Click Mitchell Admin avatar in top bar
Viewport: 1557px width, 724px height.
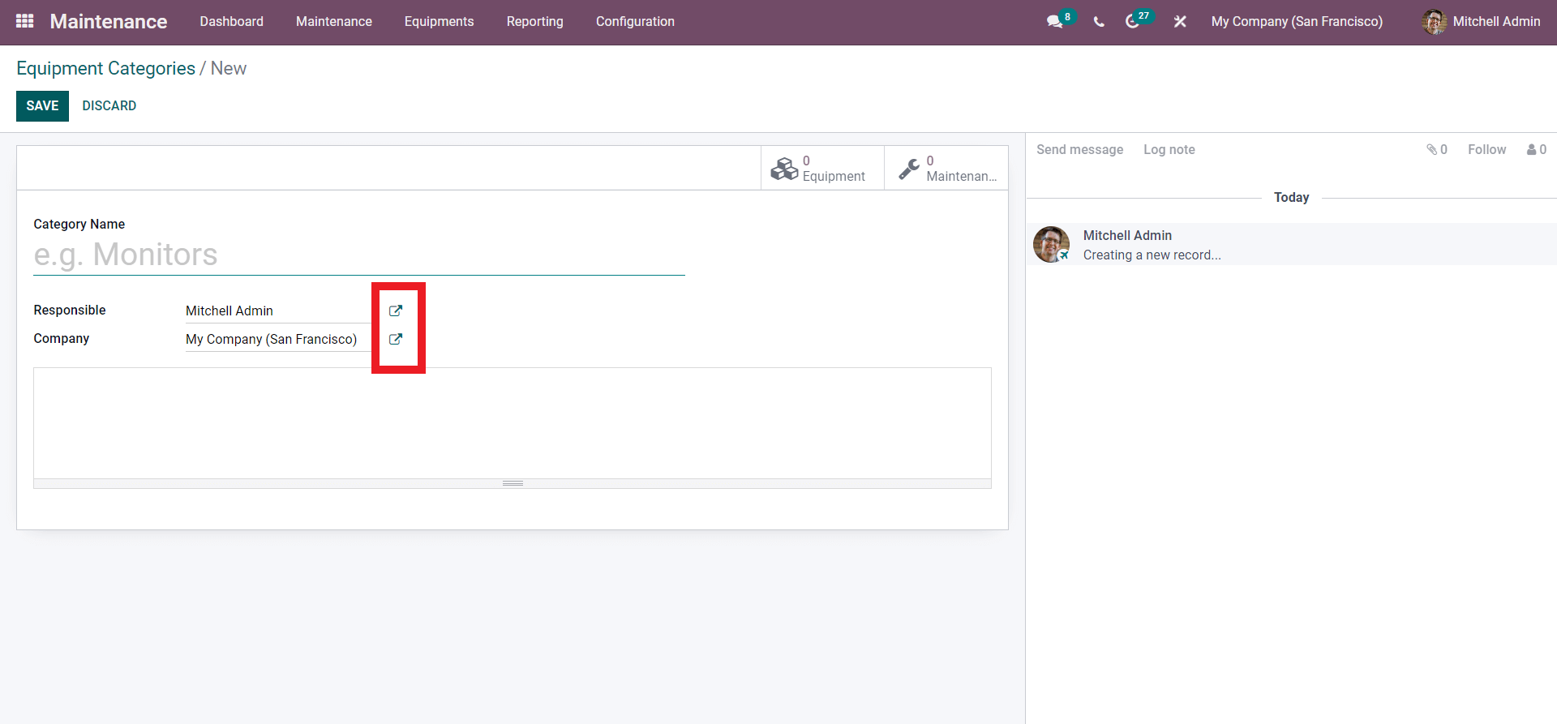[x=1434, y=22]
